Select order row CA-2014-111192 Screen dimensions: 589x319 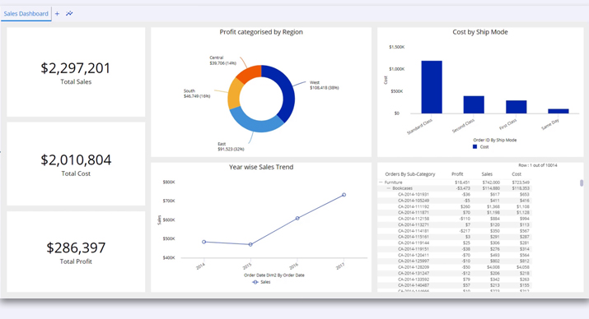click(x=455, y=206)
